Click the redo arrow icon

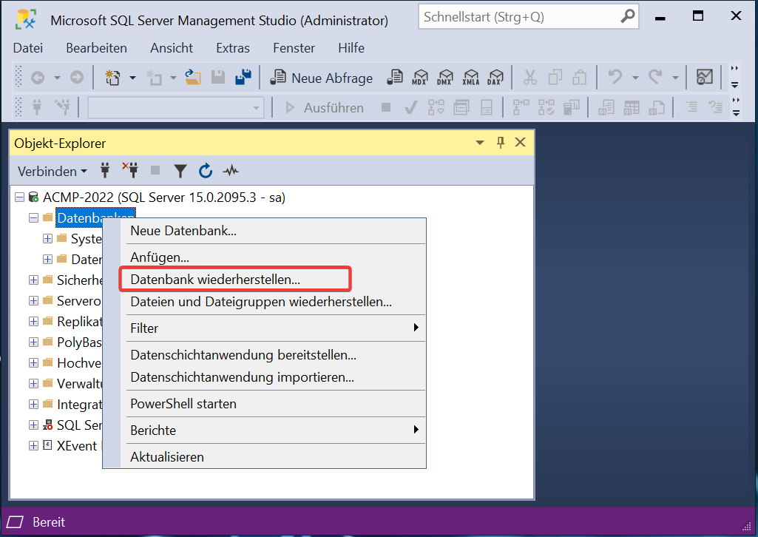coord(655,78)
